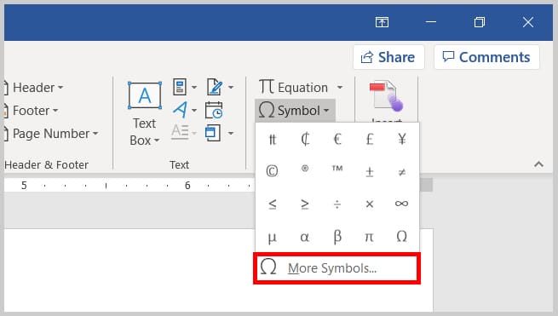Click the Object icon
558x316 pixels.
[213, 133]
